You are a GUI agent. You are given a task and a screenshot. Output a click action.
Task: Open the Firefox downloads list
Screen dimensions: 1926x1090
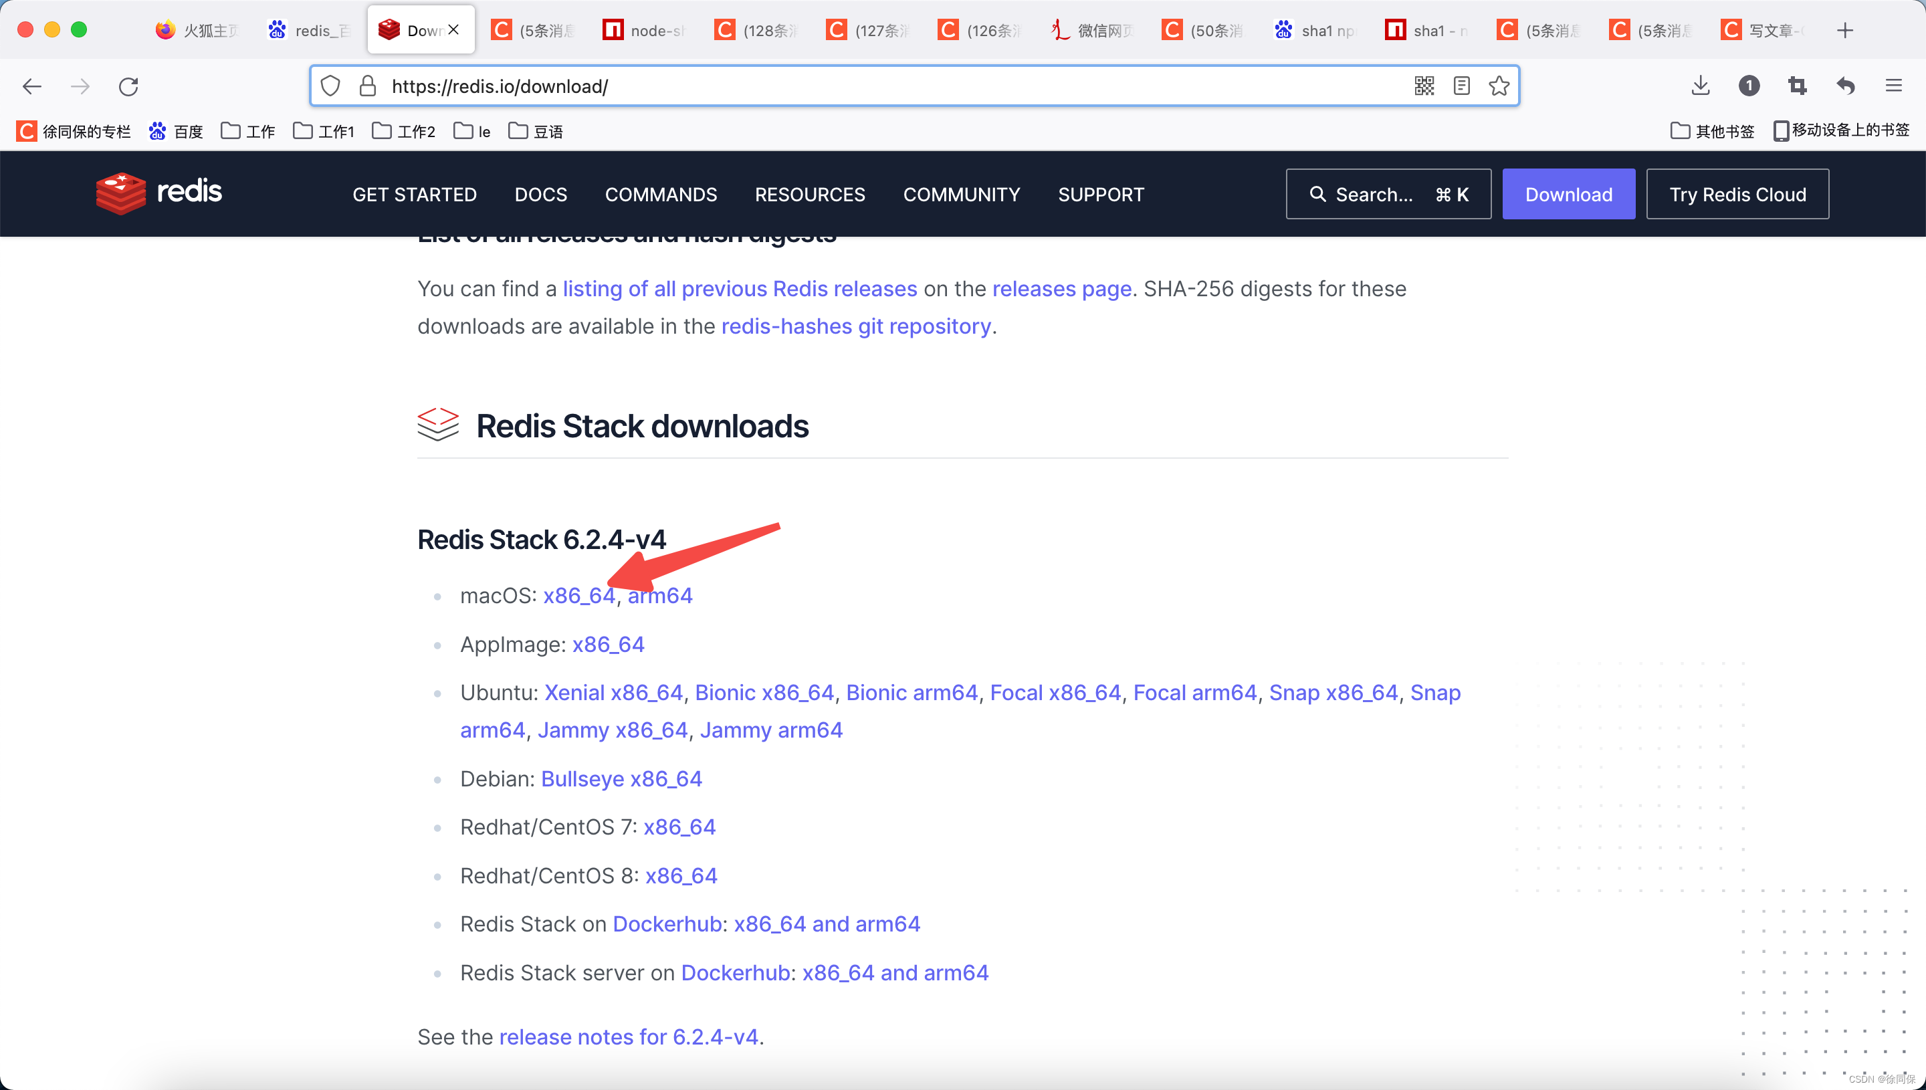tap(1700, 86)
